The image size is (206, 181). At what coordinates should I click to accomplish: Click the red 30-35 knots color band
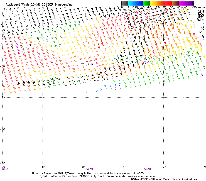coord(168,3)
